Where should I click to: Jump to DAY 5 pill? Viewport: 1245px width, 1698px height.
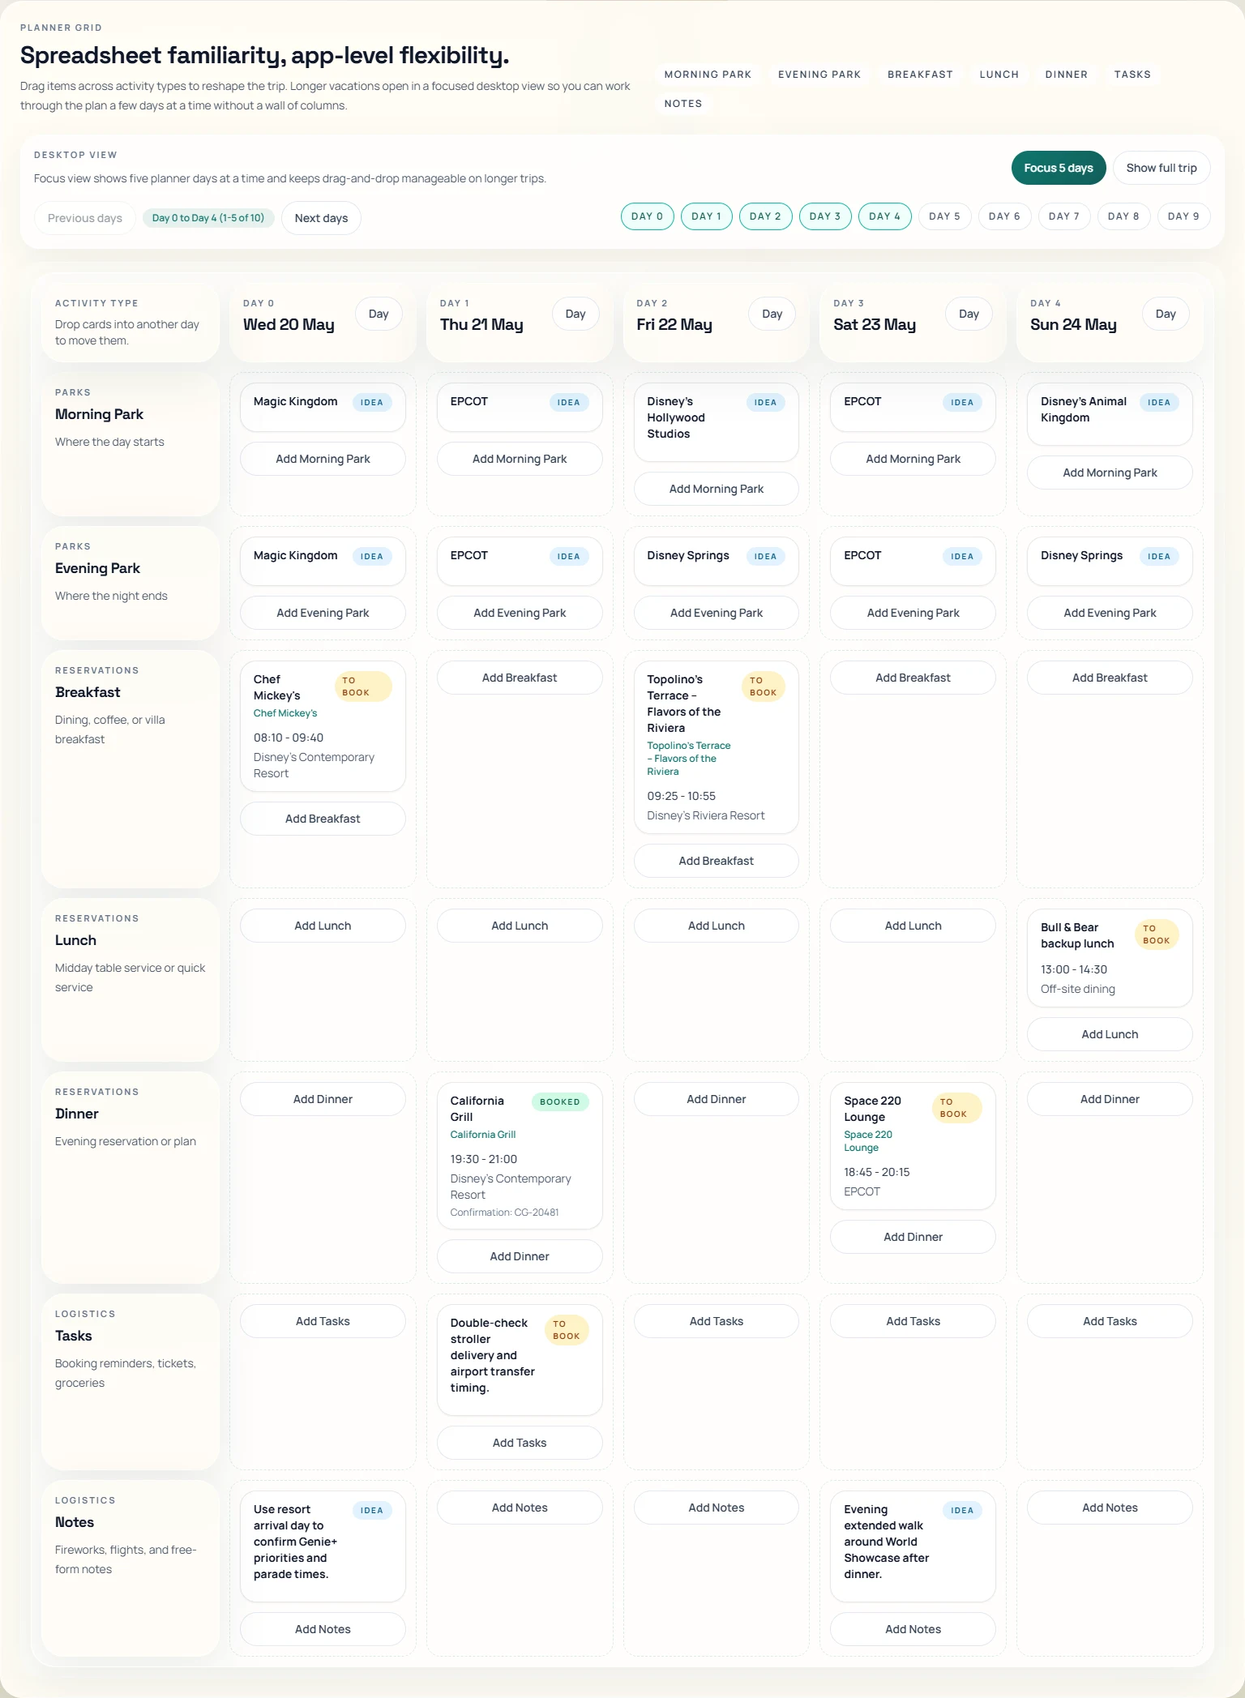(x=944, y=216)
